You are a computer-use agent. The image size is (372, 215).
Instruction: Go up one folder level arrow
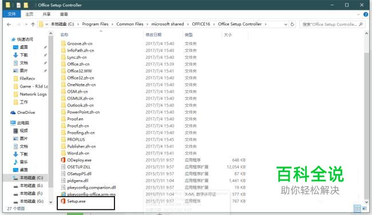33,24
